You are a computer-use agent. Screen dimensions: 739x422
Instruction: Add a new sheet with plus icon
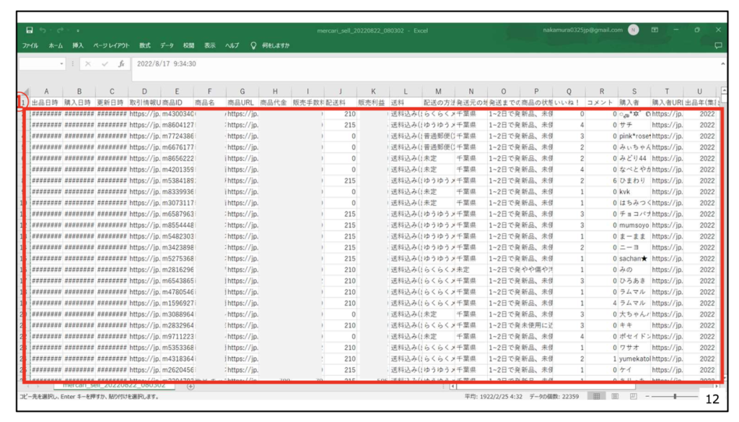(191, 386)
